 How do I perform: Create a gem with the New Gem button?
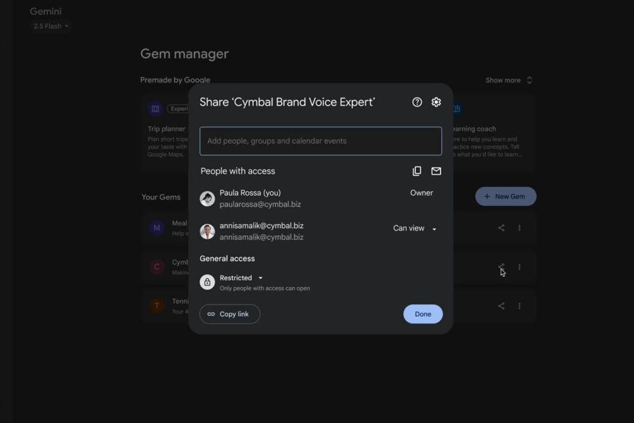point(506,196)
